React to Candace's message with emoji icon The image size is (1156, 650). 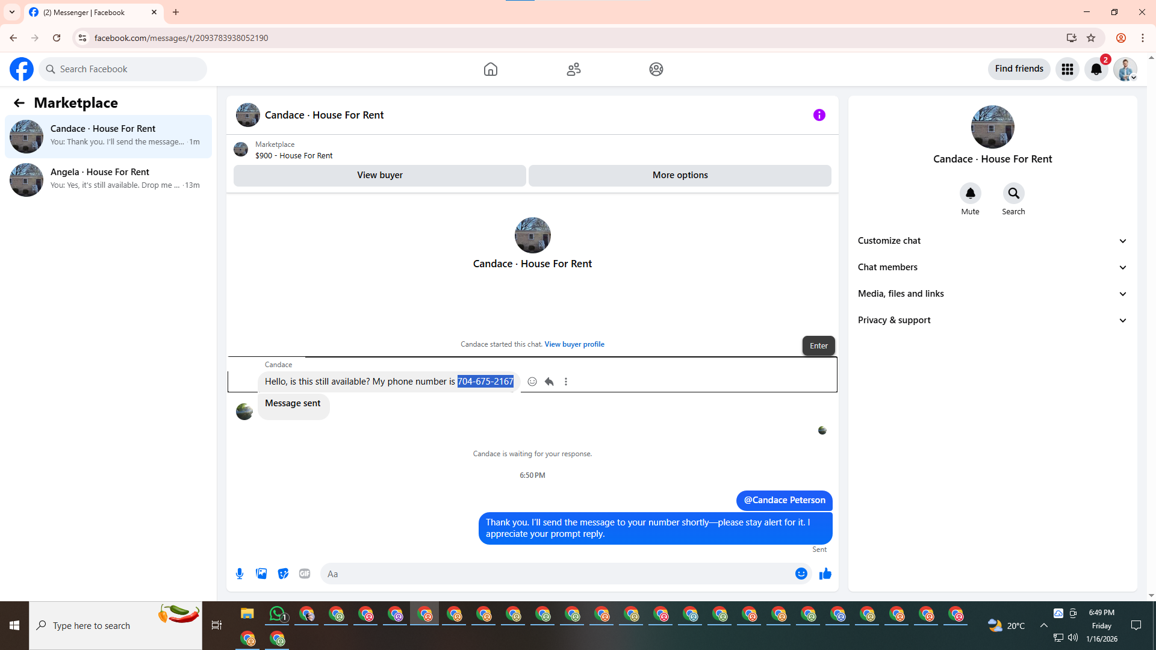click(x=532, y=382)
